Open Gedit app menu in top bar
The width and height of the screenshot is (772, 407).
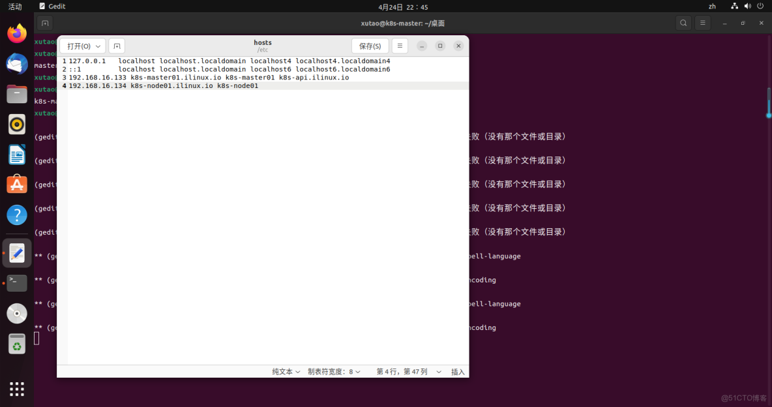(x=52, y=7)
